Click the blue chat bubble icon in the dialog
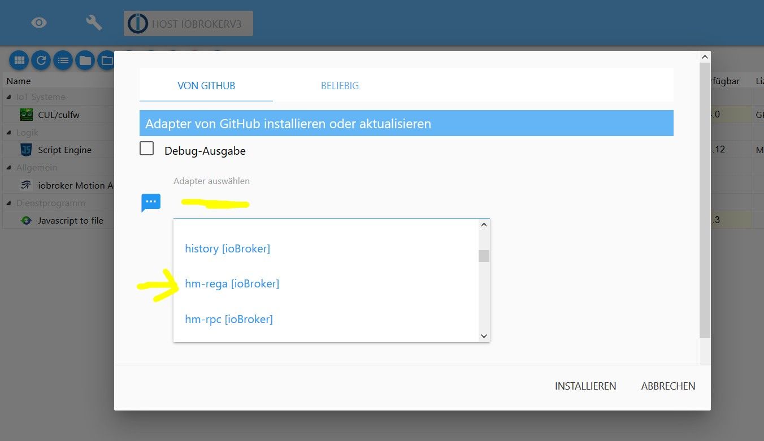This screenshot has height=441, width=764. 151,203
